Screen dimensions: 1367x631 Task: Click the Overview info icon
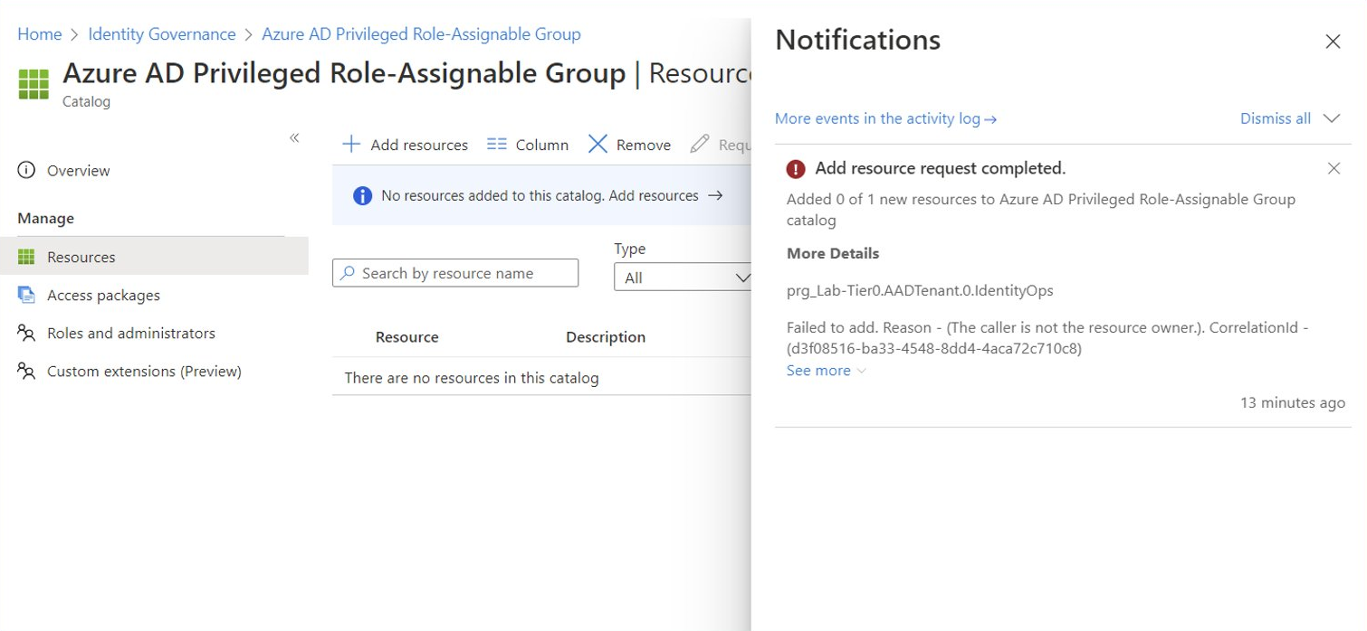tap(26, 170)
